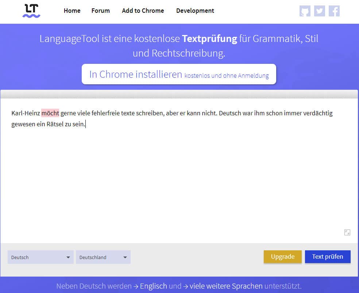Toggle the fullscreen editor icon
The height and width of the screenshot is (293, 359).
[x=347, y=232]
